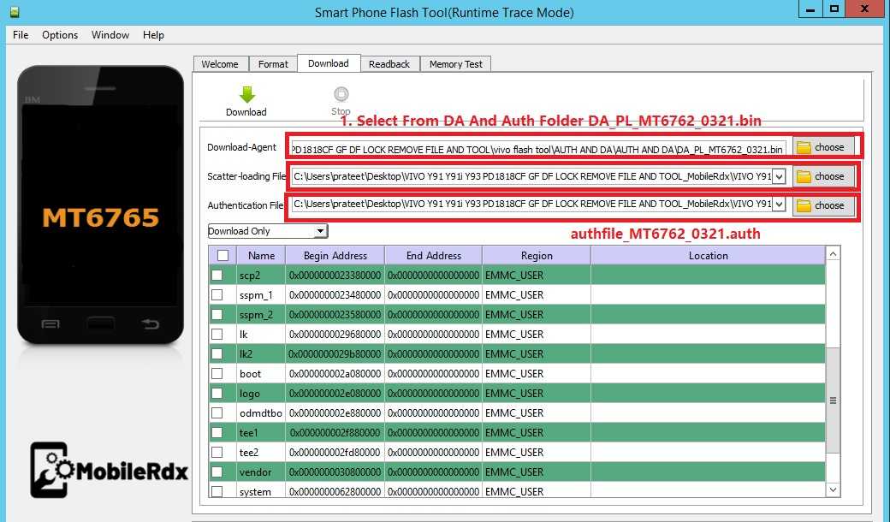Image resolution: width=890 pixels, height=522 pixels.
Task: Tick the boot partition checkbox
Action: tap(217, 373)
